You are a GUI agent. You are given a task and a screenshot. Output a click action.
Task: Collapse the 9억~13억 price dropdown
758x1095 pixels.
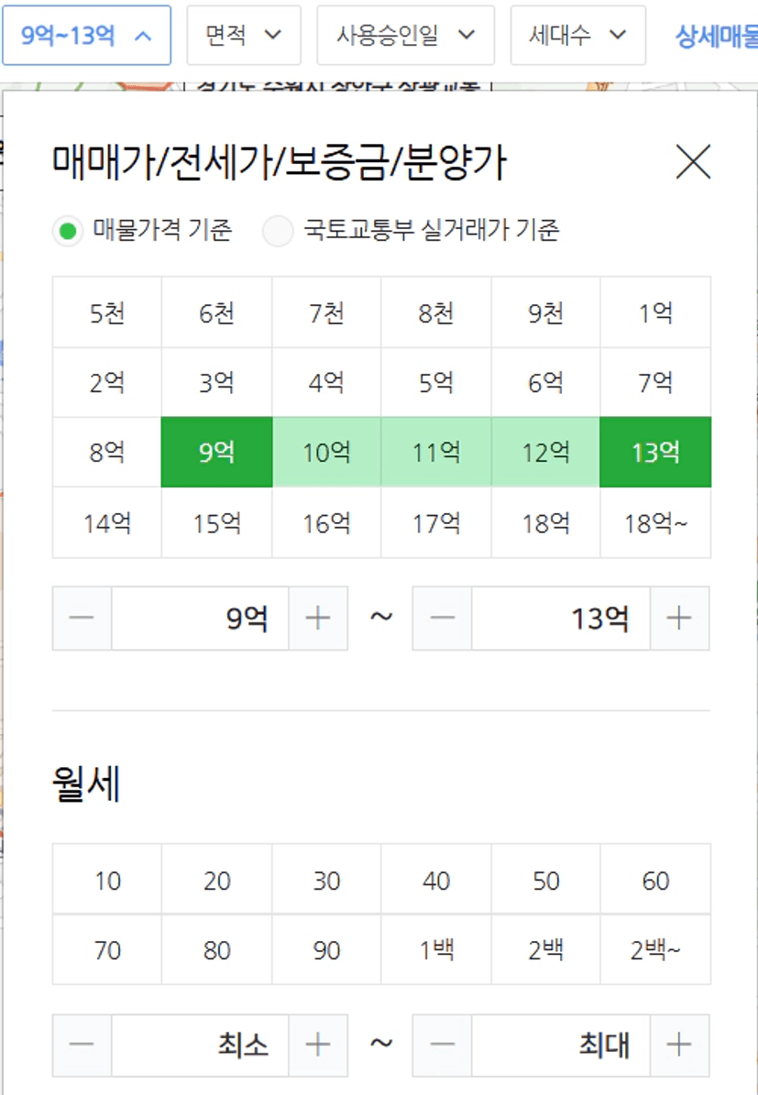tap(87, 35)
